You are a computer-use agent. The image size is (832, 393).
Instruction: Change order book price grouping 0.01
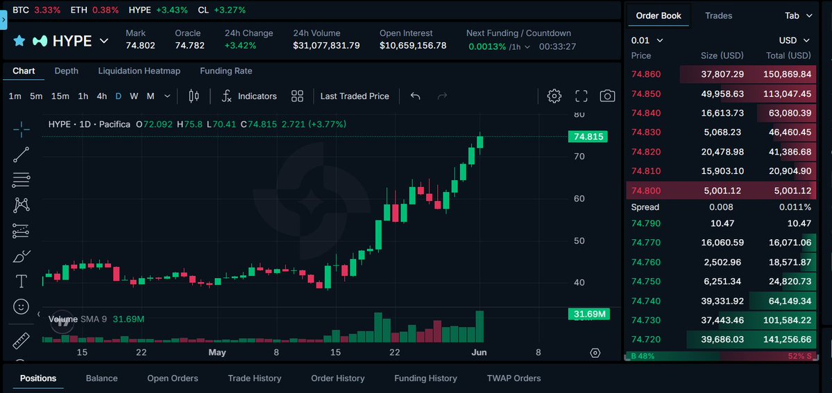(647, 40)
